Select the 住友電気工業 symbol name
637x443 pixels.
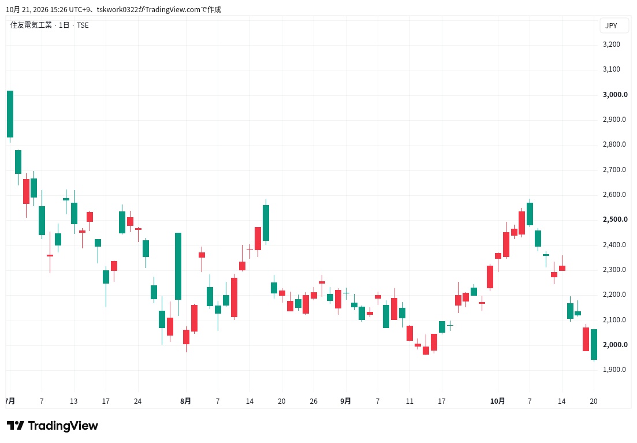[31, 25]
